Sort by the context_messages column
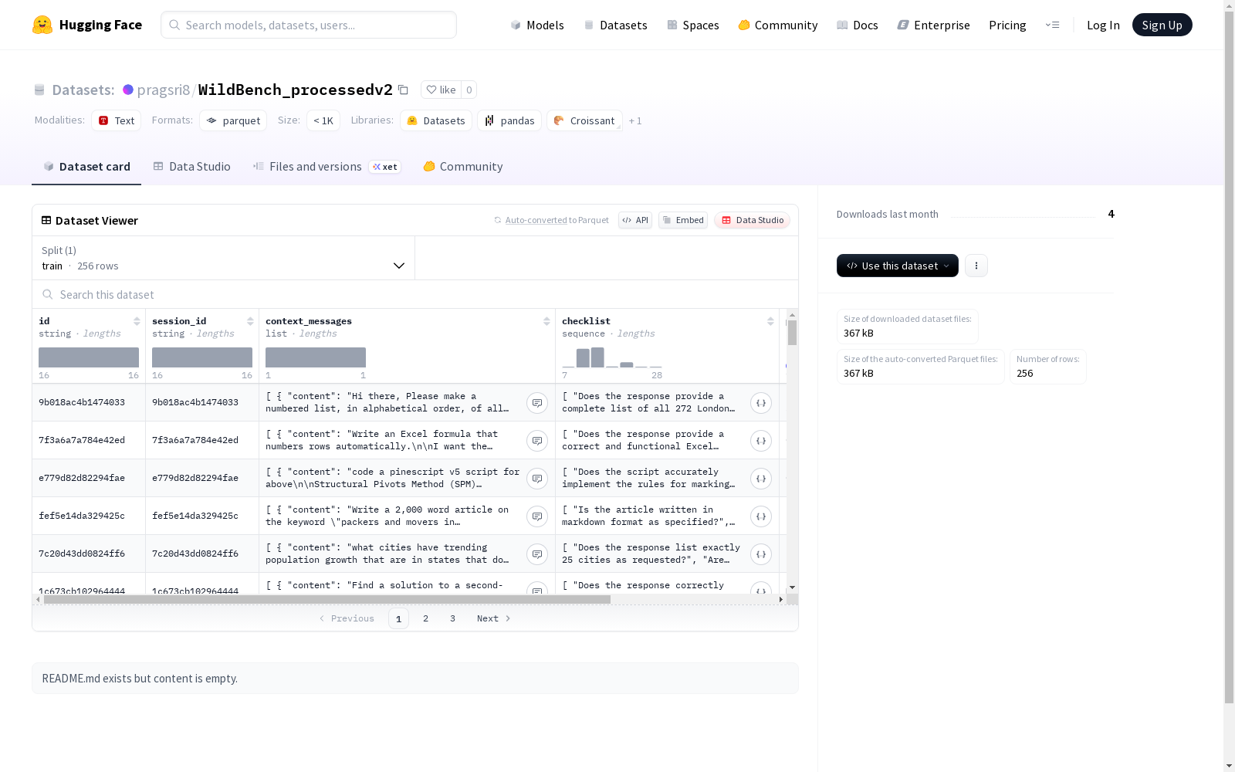Viewport: 1235px width, 772px height. 546,321
